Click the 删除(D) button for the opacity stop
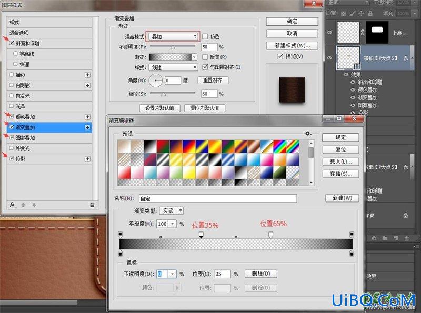 pos(260,274)
